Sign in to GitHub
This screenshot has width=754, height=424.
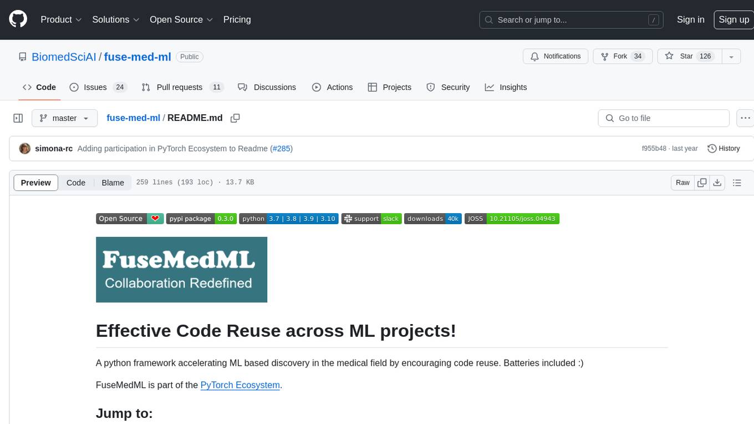pyautogui.click(x=690, y=19)
